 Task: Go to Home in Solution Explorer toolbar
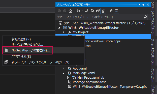tap(70, 11)
